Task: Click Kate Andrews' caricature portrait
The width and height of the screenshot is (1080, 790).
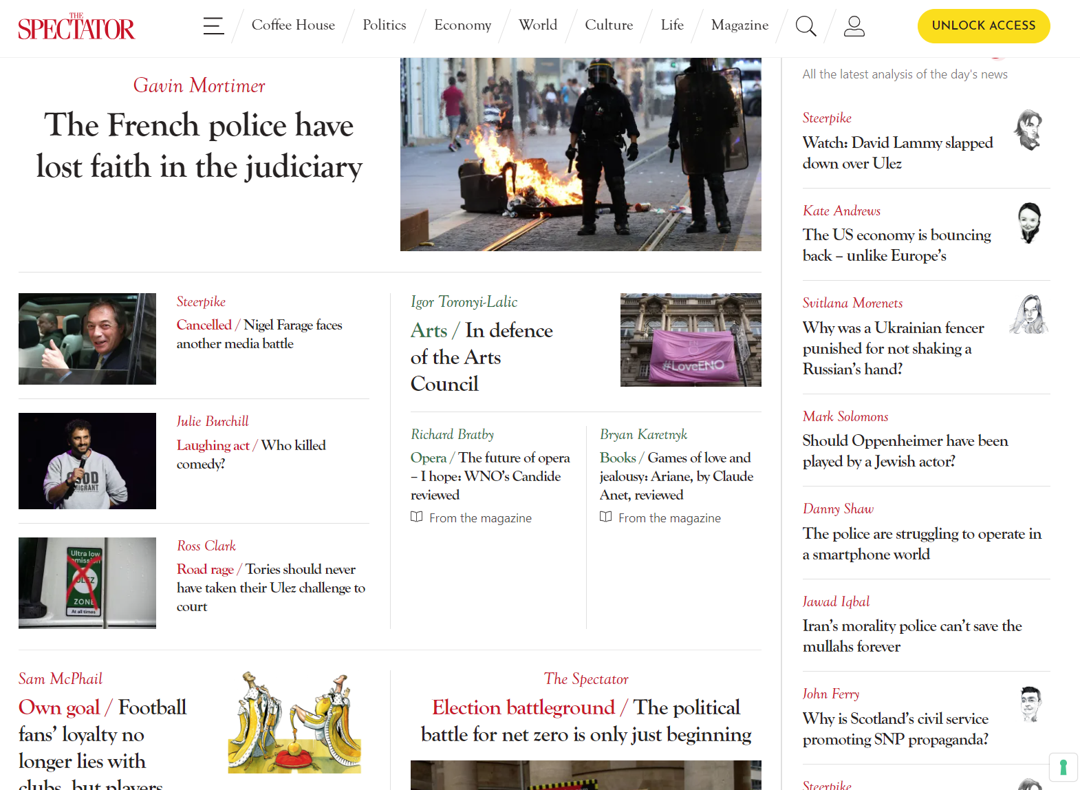Action: tap(1029, 222)
